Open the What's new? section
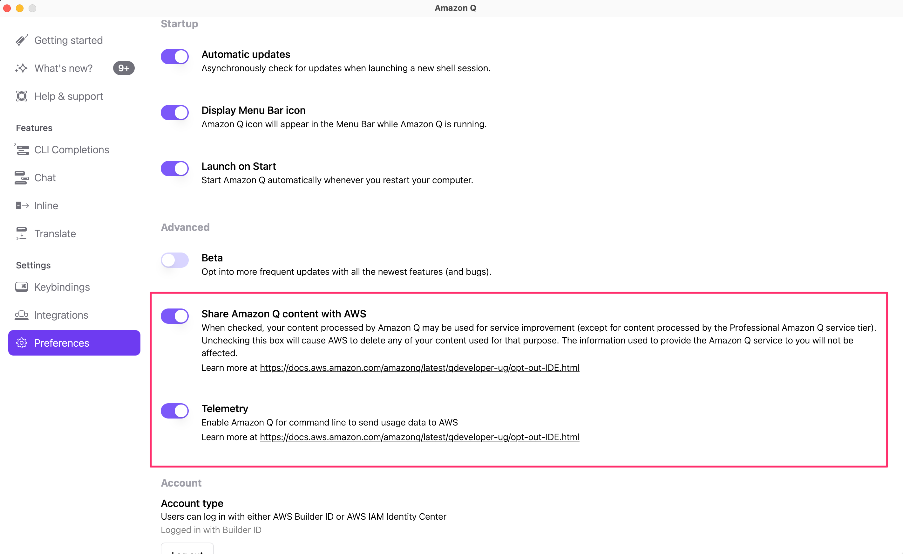This screenshot has height=554, width=903. tap(74, 68)
